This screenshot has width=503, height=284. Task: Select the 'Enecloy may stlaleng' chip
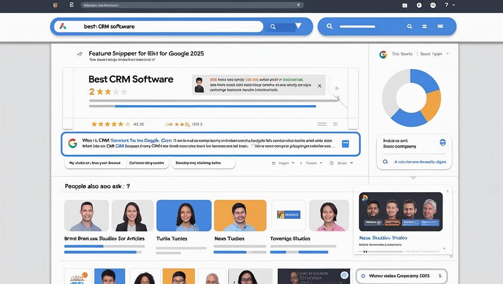pos(203,163)
